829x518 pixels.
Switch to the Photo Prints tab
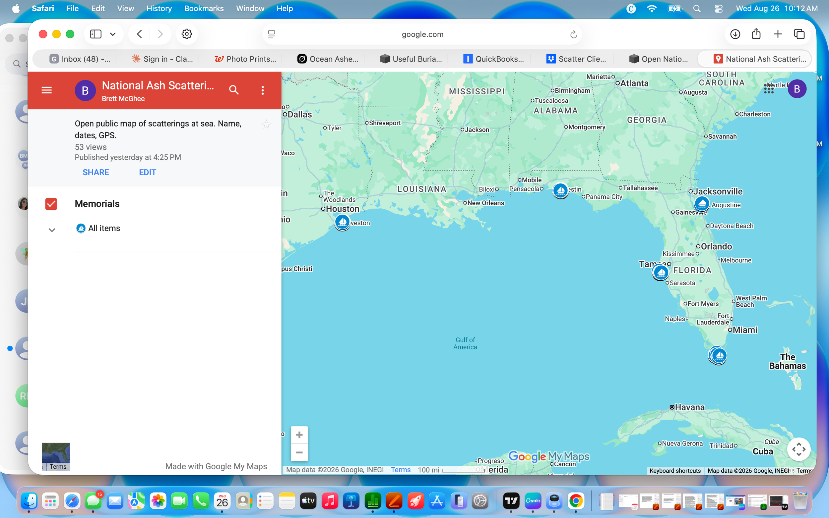[x=245, y=59]
